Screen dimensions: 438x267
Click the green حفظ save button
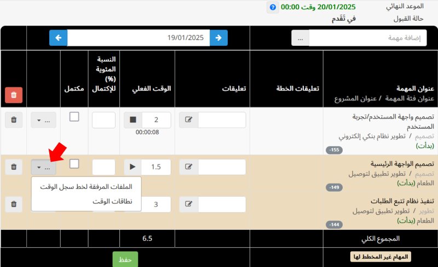(x=125, y=259)
